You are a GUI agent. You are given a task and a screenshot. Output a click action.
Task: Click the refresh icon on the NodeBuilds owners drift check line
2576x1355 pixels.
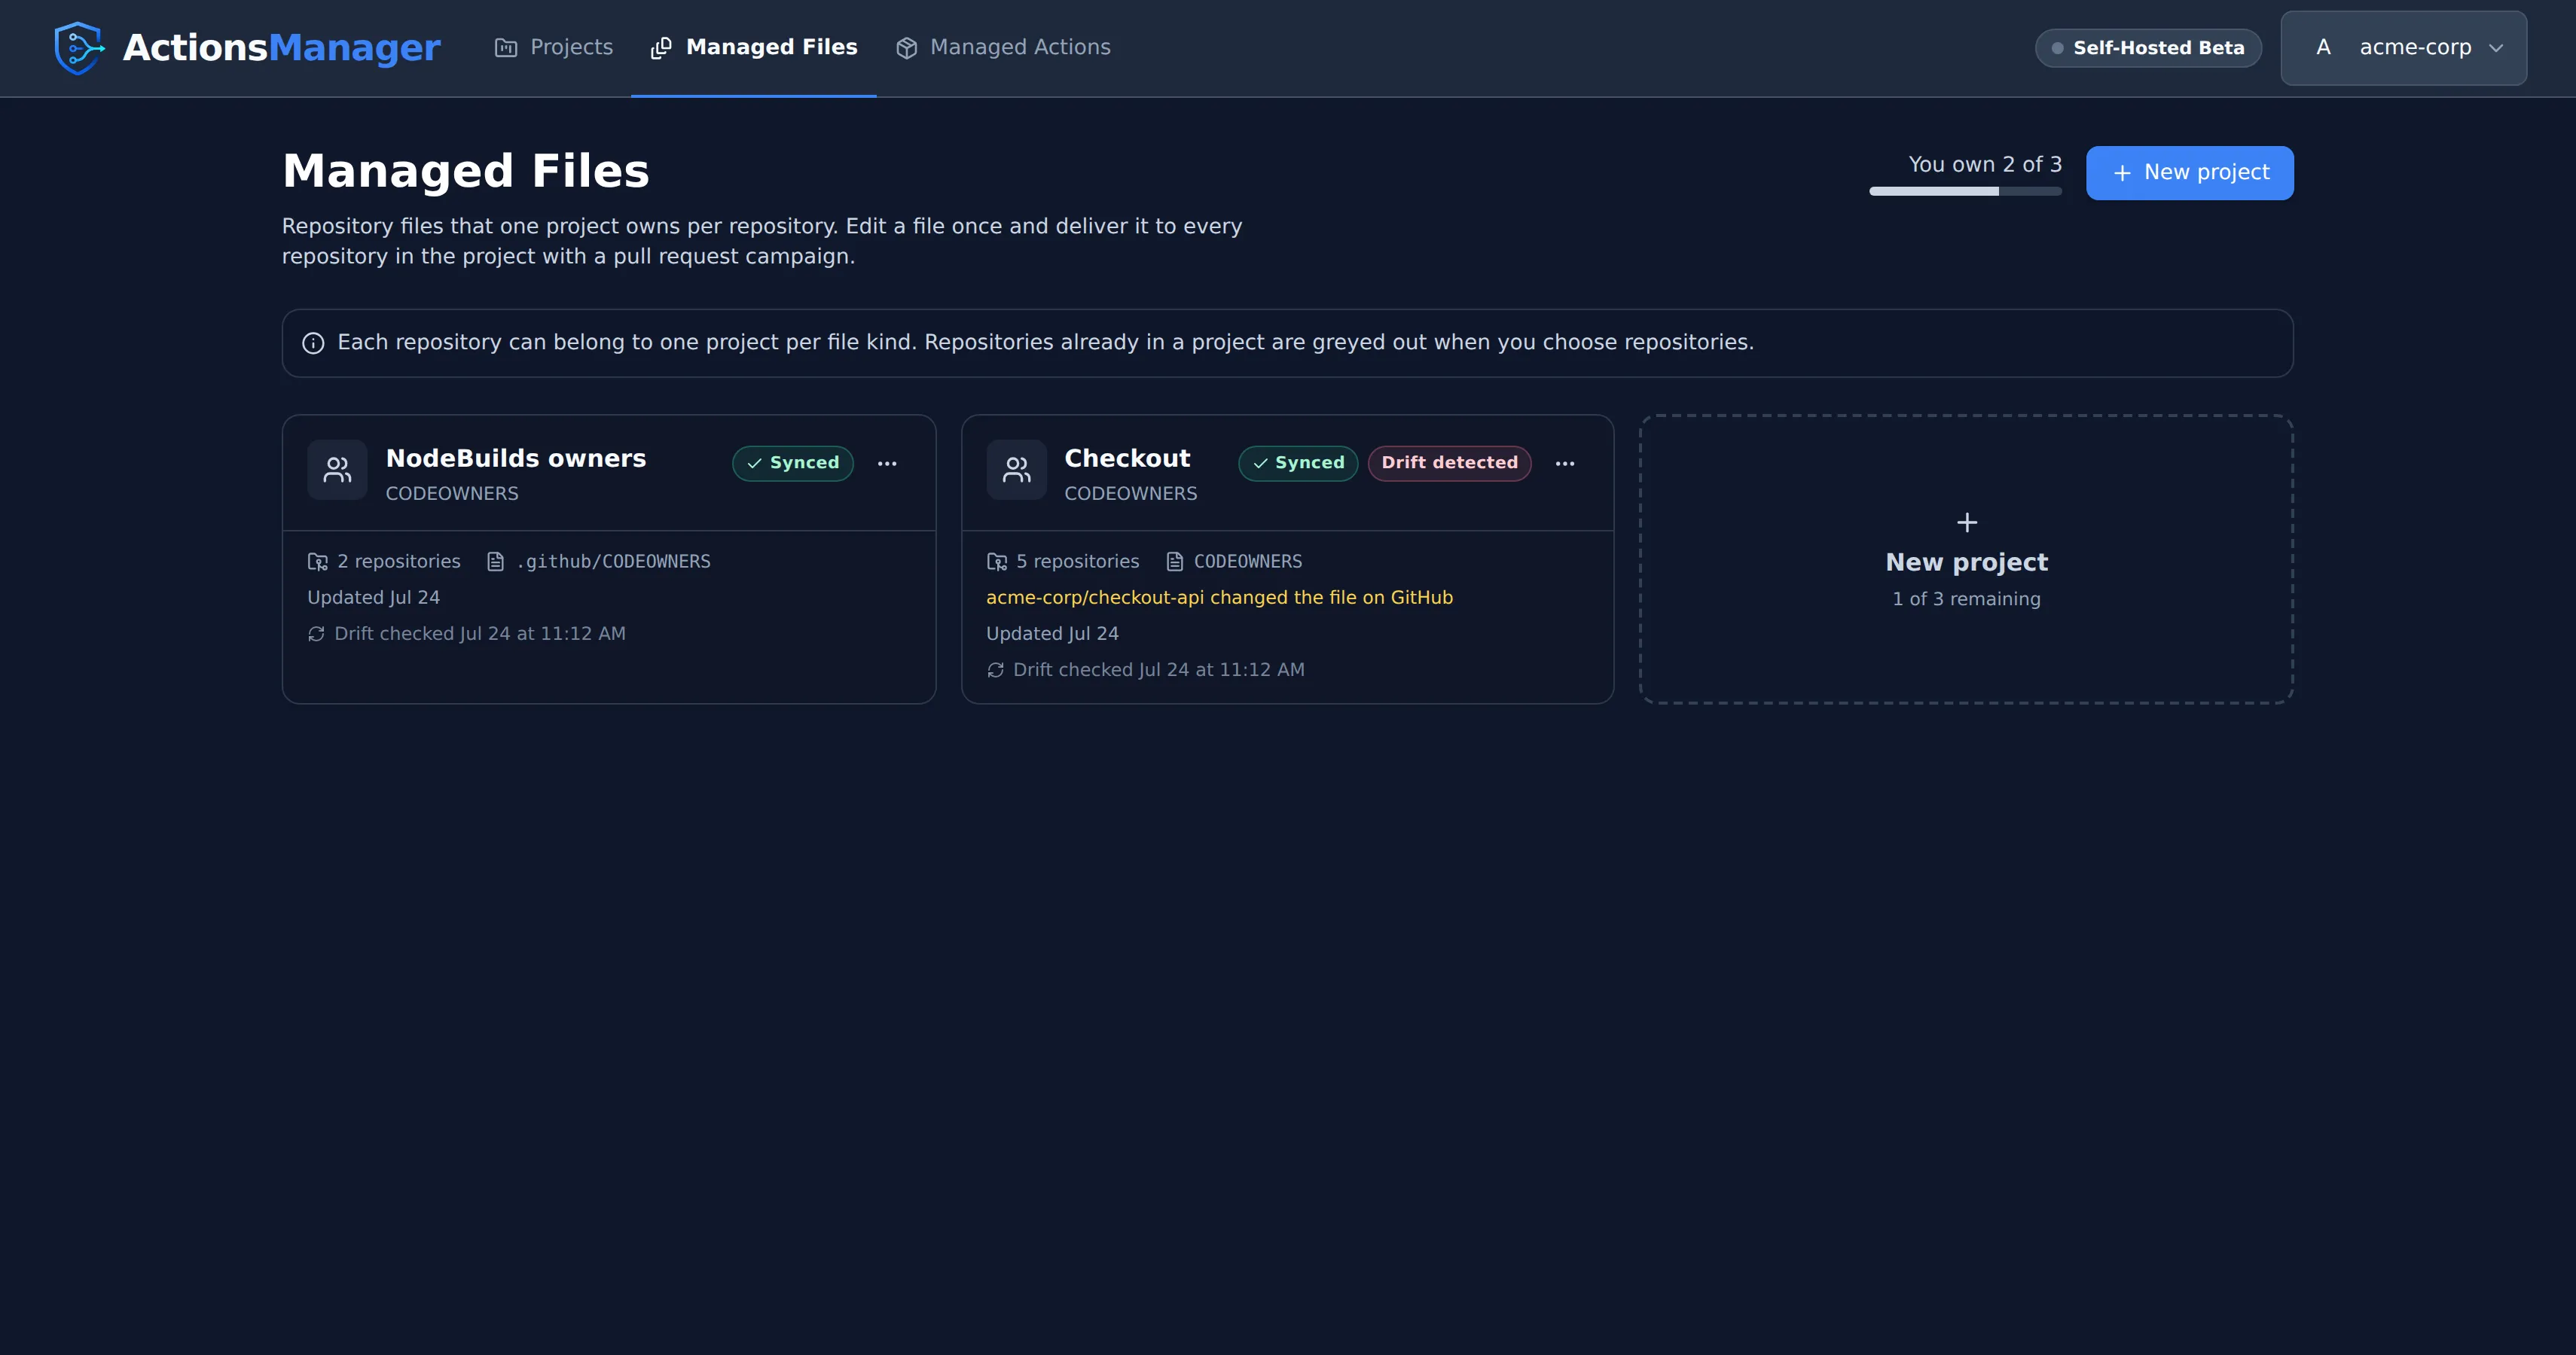coord(316,635)
